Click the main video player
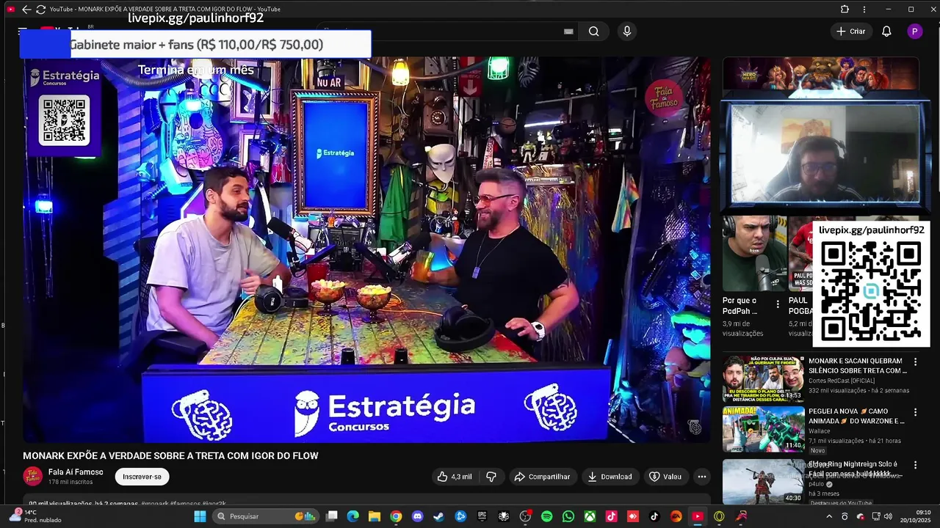 pyautogui.click(x=366, y=249)
